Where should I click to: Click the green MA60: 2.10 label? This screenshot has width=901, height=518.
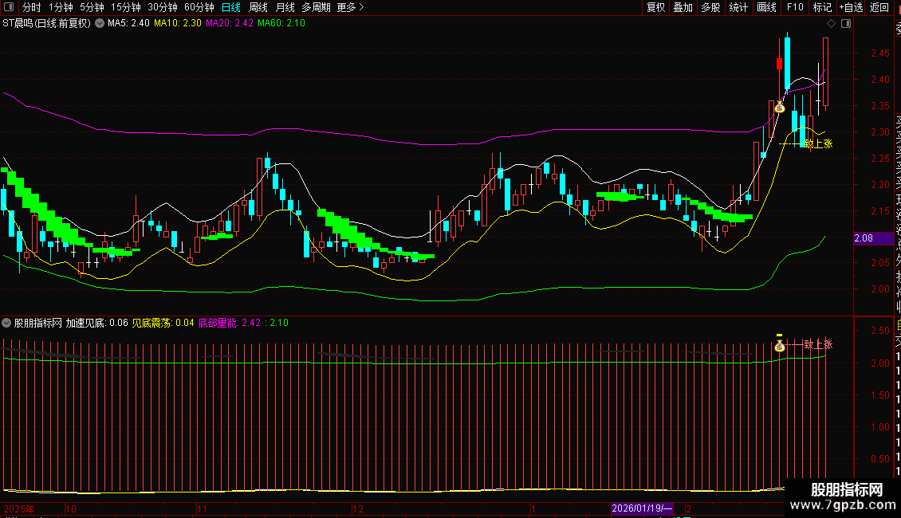coord(281,24)
